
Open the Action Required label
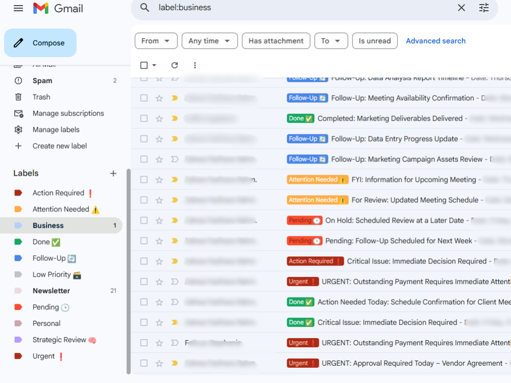tap(61, 193)
